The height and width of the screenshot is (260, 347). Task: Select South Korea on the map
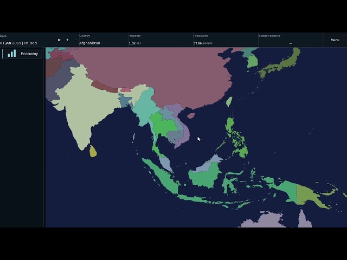(253, 62)
